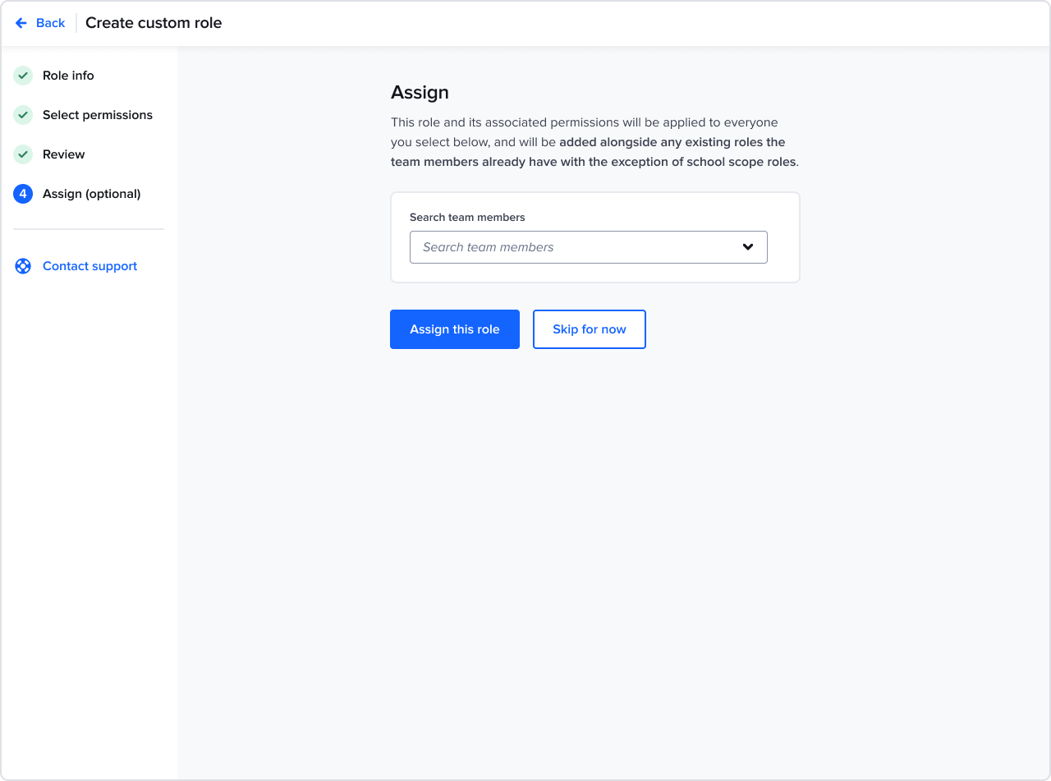The image size is (1051, 781).
Task: Open the Contact support link
Action: pyautogui.click(x=90, y=266)
